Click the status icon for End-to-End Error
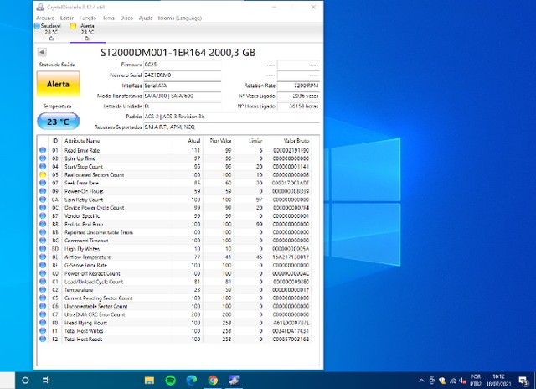 [x=43, y=224]
